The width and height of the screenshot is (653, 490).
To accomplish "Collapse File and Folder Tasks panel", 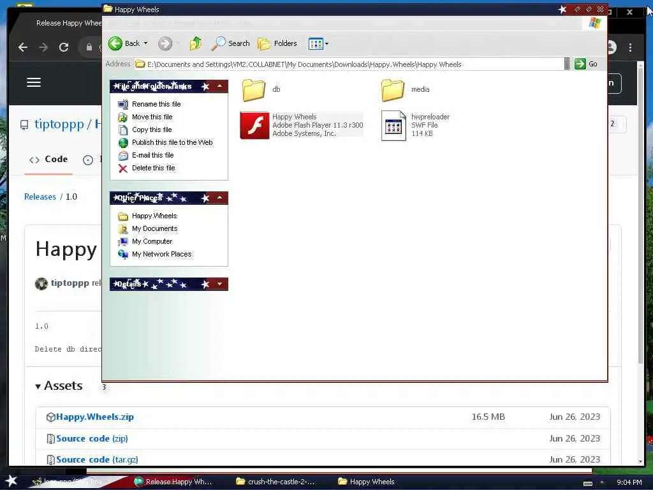I will point(219,86).
